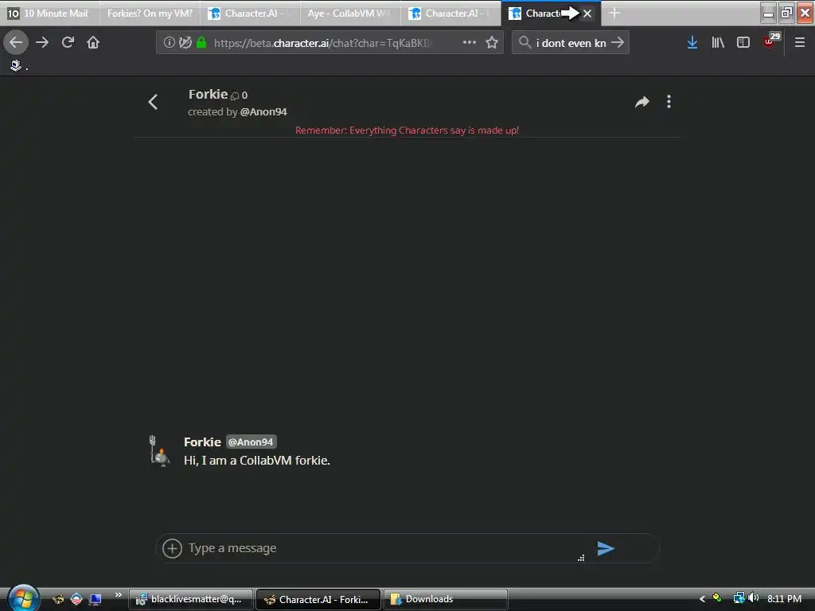Bookmark this page with the star icon
815x611 pixels.
[x=492, y=42]
